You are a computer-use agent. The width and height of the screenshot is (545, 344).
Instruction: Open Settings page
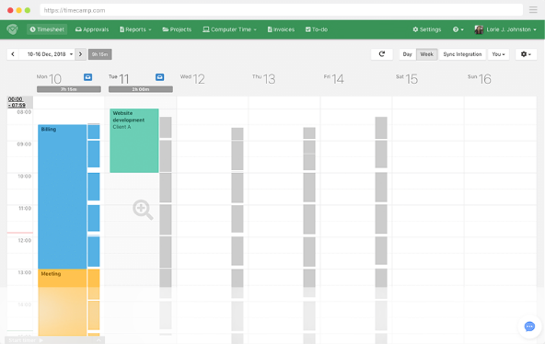click(427, 29)
